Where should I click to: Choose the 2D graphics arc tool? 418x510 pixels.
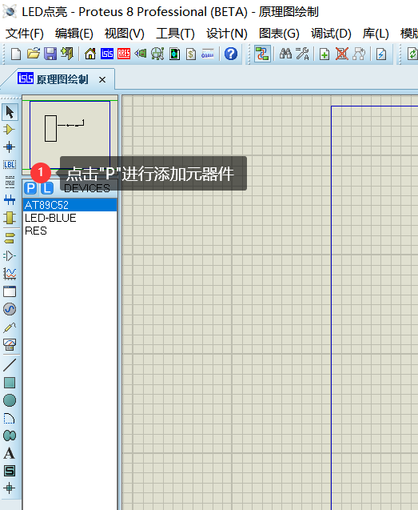(x=10, y=418)
